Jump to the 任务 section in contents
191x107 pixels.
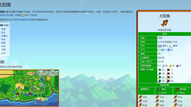3,46
